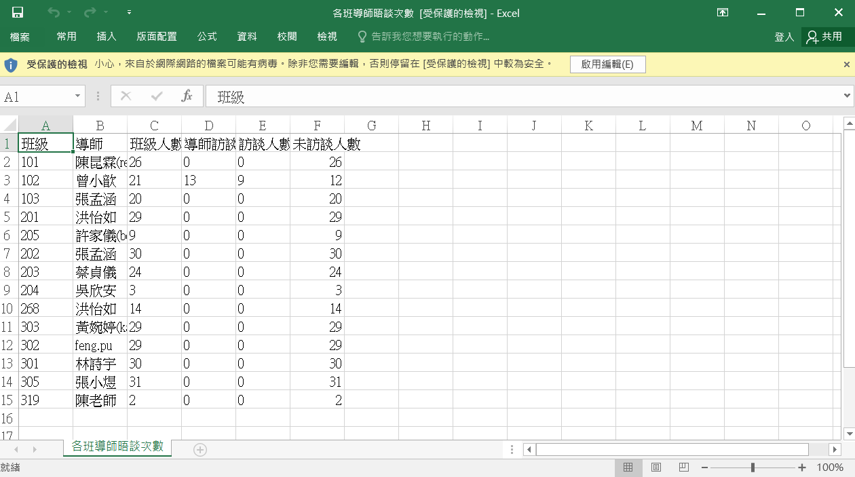Click the 100% zoom level
Screen dimensions: 855x477
830,468
